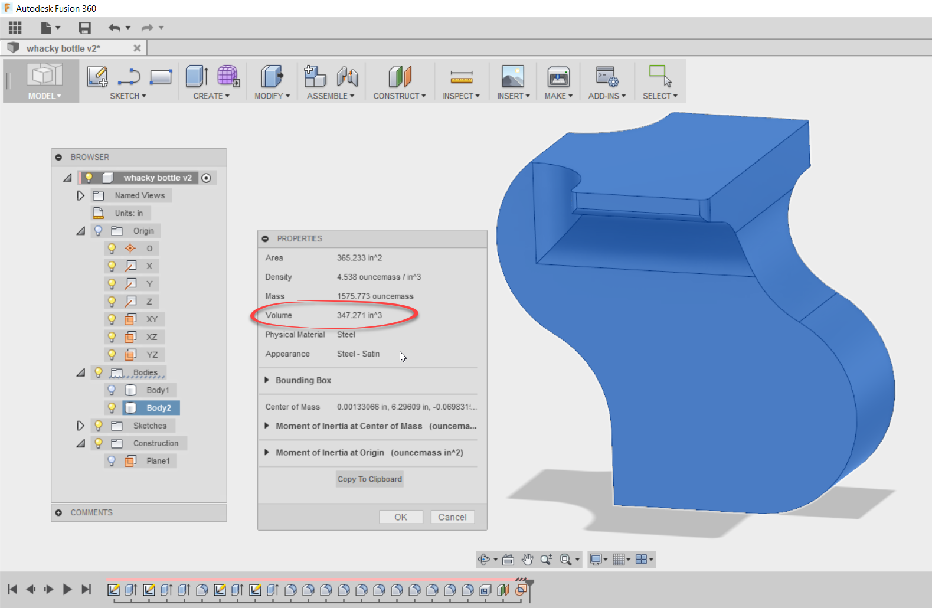Open the Measure ruler tool

pyautogui.click(x=461, y=77)
